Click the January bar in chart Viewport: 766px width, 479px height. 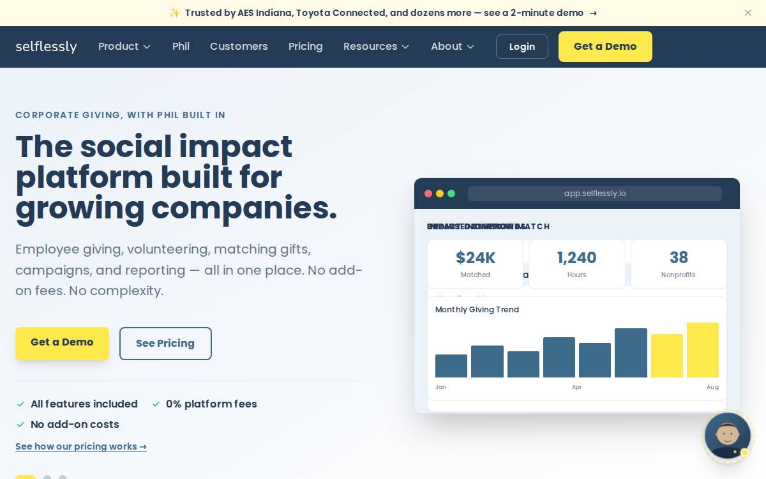(x=451, y=366)
